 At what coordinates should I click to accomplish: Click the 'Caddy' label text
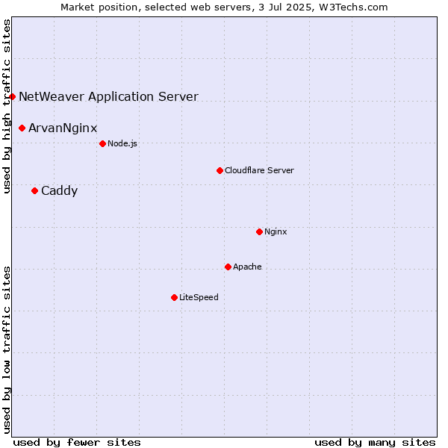click(60, 191)
